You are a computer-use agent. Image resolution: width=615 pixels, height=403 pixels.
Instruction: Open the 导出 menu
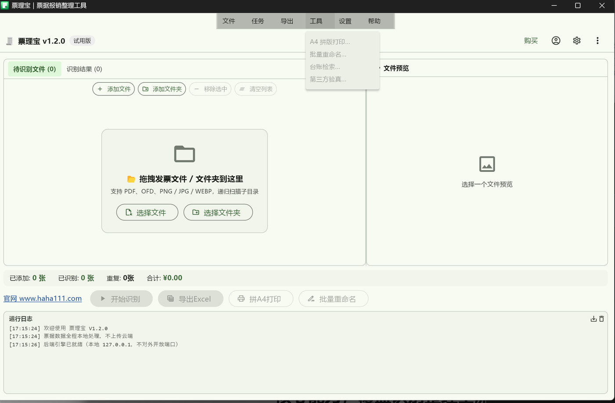[x=287, y=21]
